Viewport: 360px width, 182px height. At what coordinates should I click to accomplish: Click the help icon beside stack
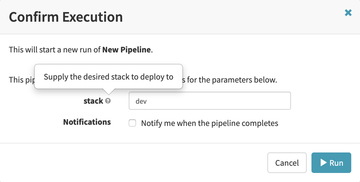108,101
